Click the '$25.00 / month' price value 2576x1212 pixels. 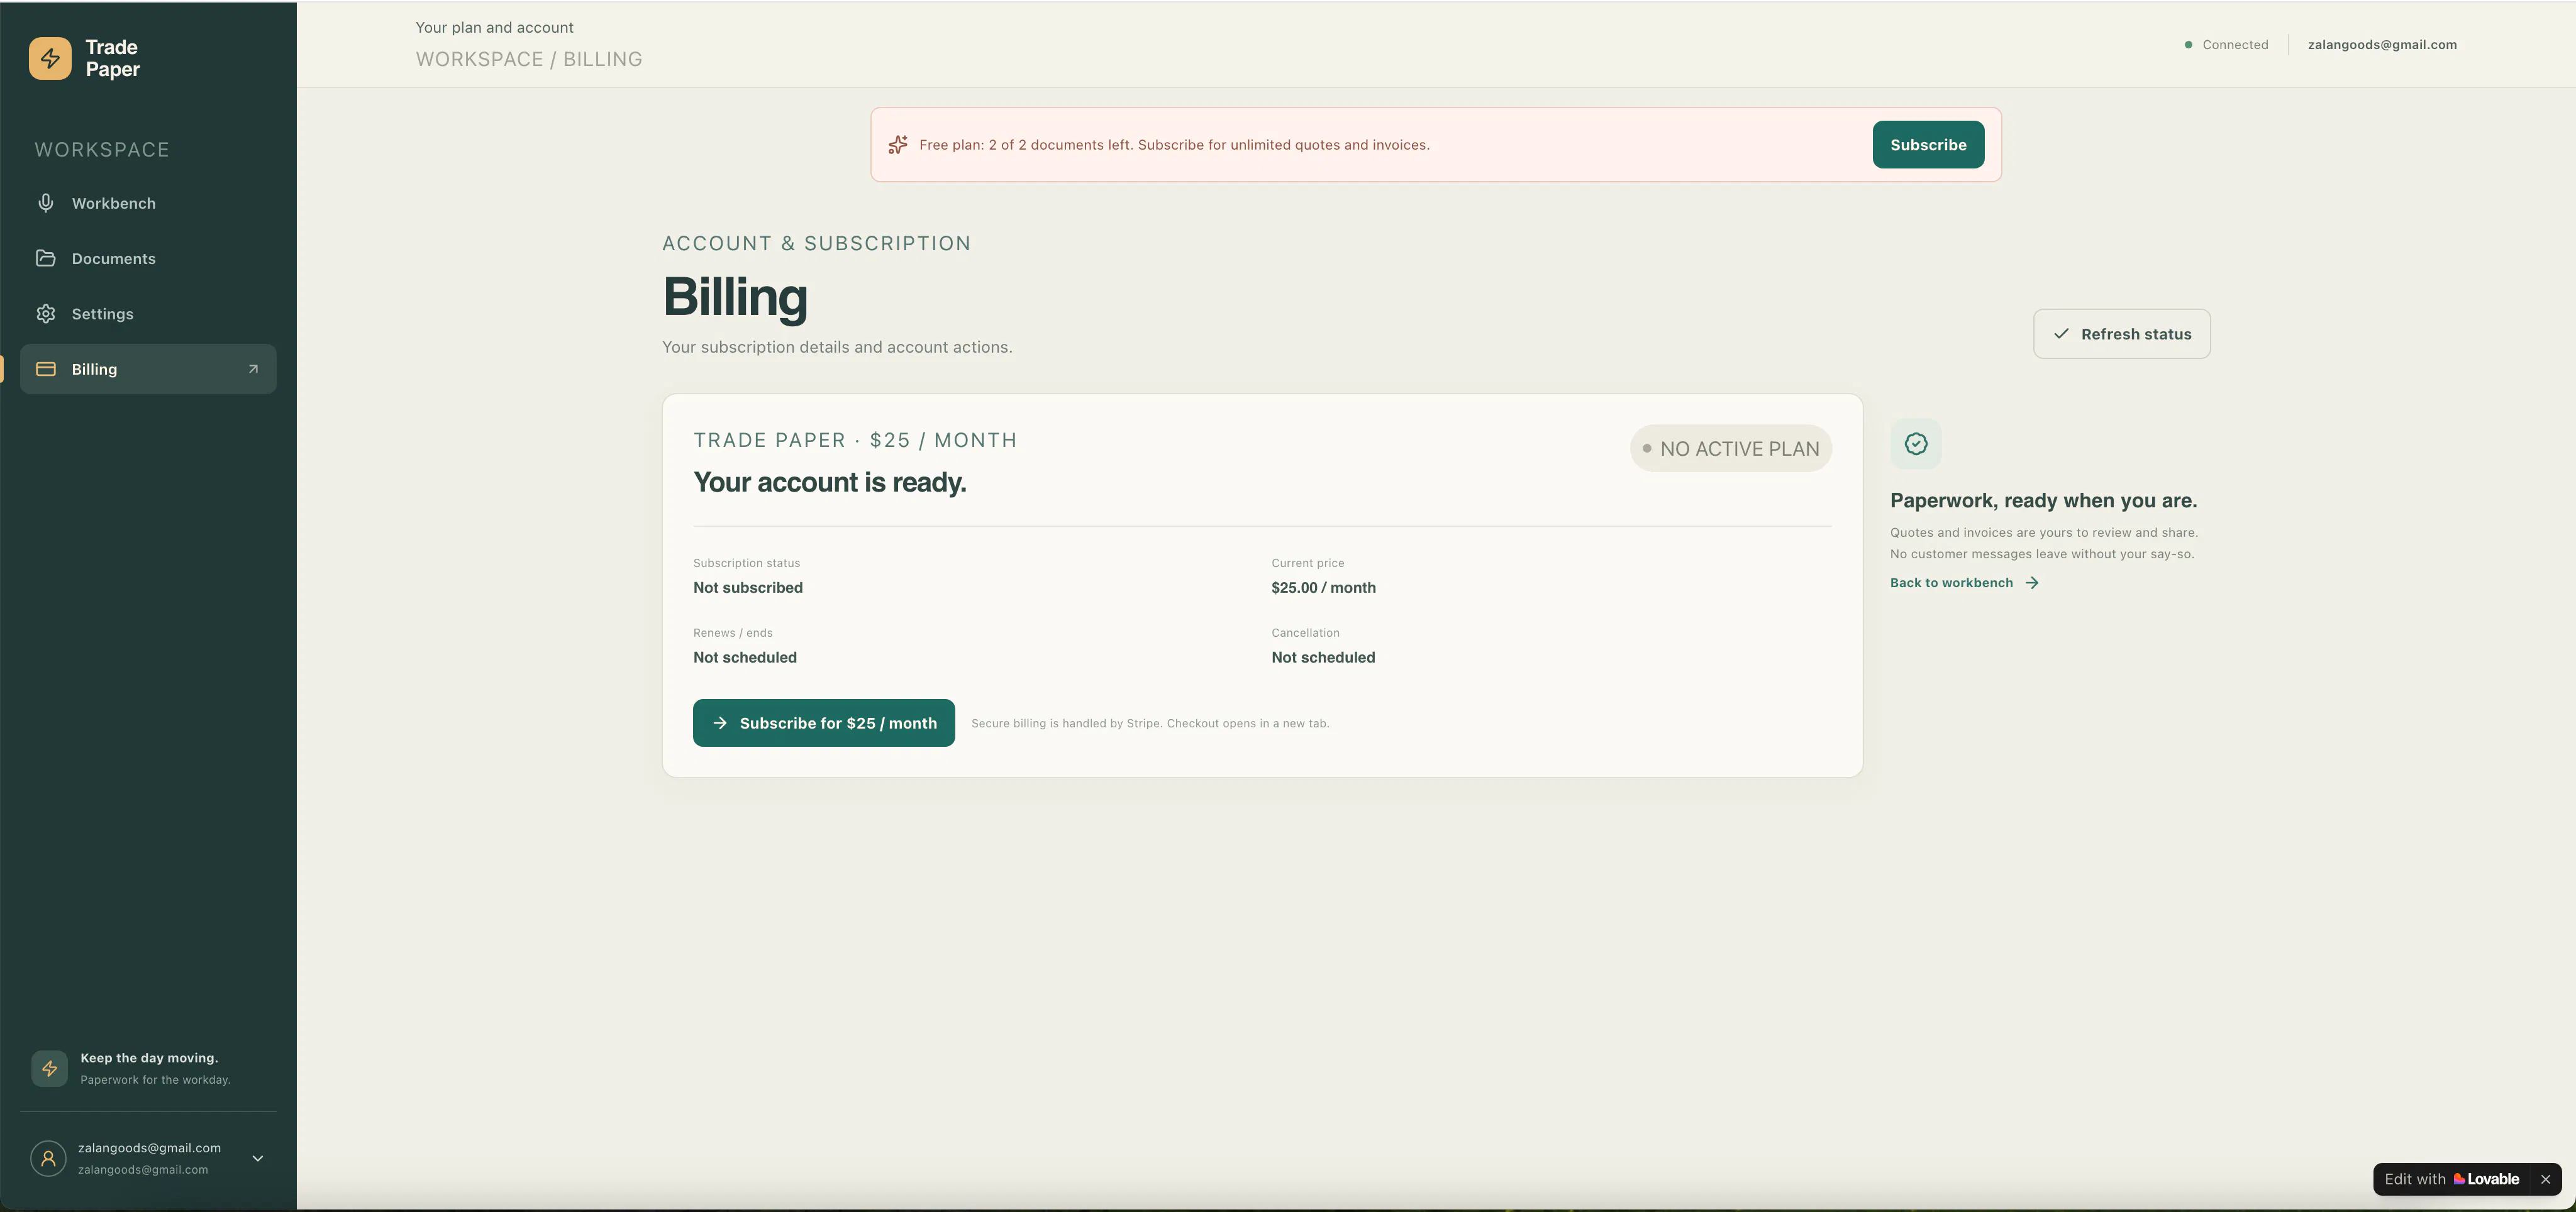(1323, 588)
